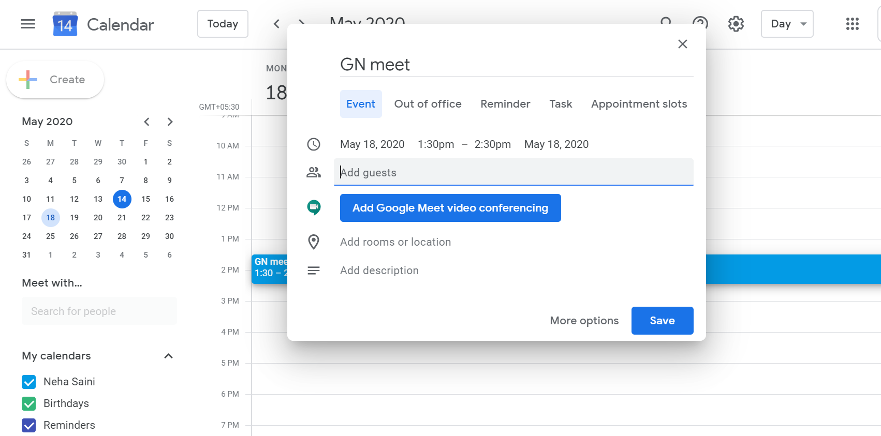Click the Google Meet camera icon
This screenshot has height=436, width=881.
click(x=314, y=207)
